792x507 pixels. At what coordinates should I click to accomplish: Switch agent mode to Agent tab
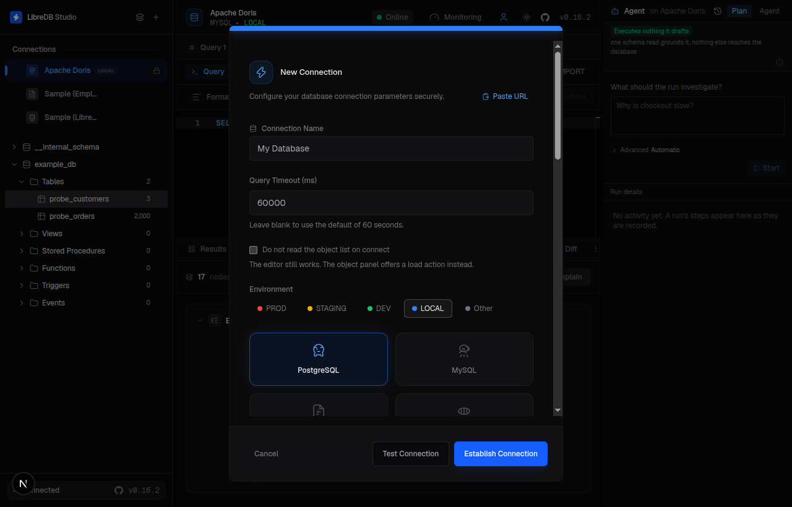pos(770,11)
